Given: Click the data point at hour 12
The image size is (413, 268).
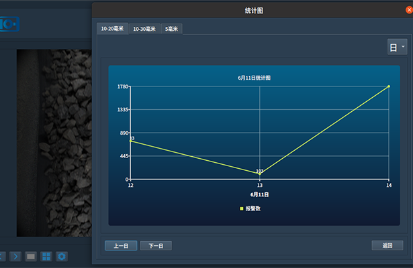Looking at the screenshot, I should (130, 141).
